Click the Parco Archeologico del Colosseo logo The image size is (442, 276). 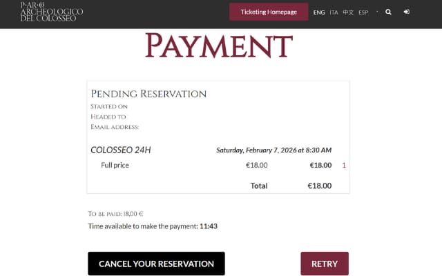(52, 12)
